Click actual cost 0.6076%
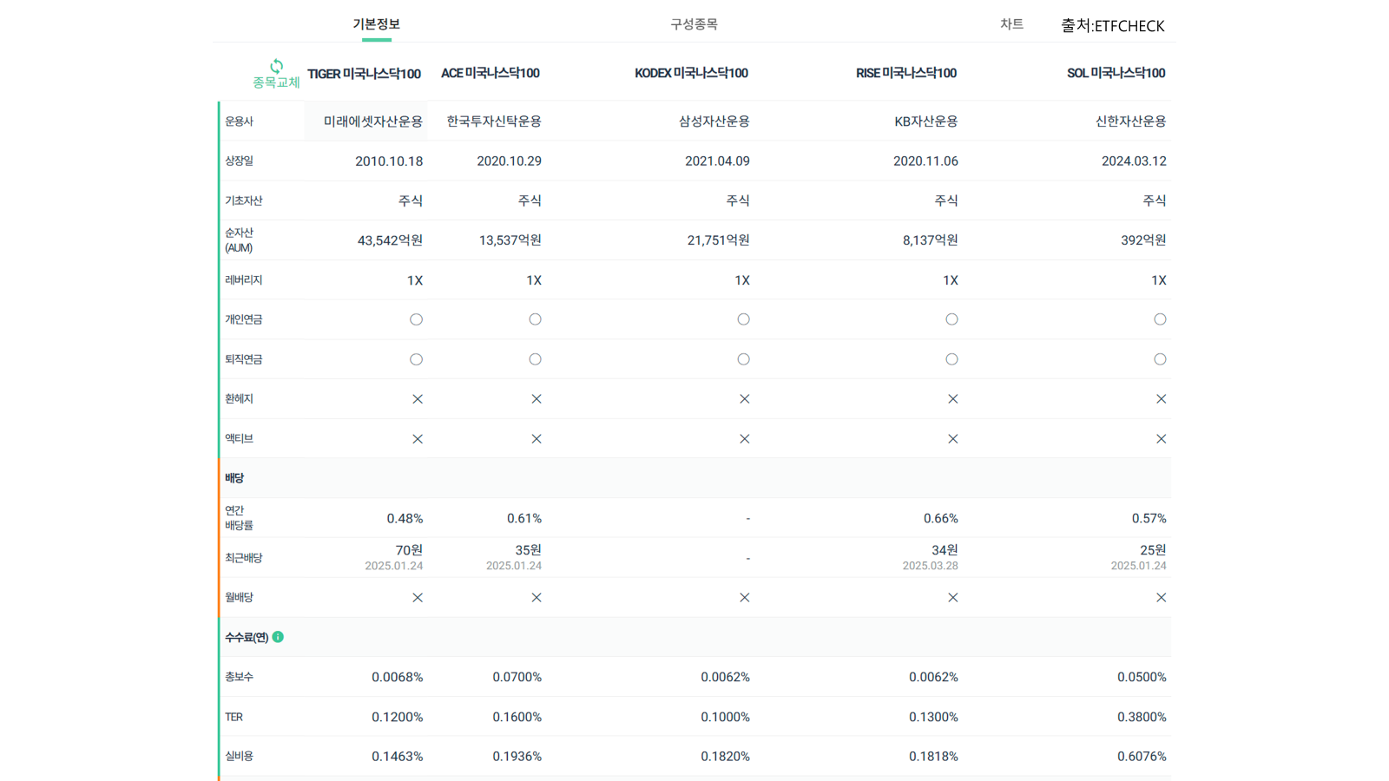 tap(1142, 757)
